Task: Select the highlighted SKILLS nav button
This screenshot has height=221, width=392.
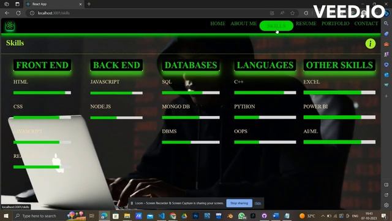Action: pos(276,26)
